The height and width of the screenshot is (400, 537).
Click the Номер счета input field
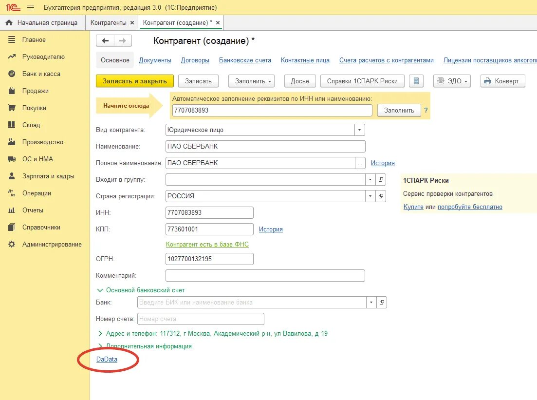coord(201,319)
